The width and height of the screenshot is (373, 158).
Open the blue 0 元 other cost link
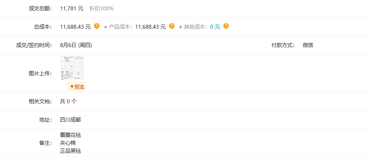(x=215, y=27)
